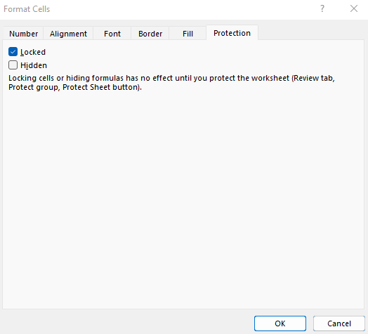Click the Hidden checkbox label text

click(34, 65)
